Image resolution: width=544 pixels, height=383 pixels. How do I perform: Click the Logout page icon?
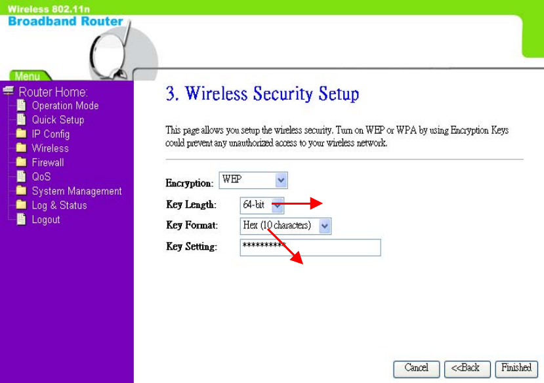click(21, 219)
